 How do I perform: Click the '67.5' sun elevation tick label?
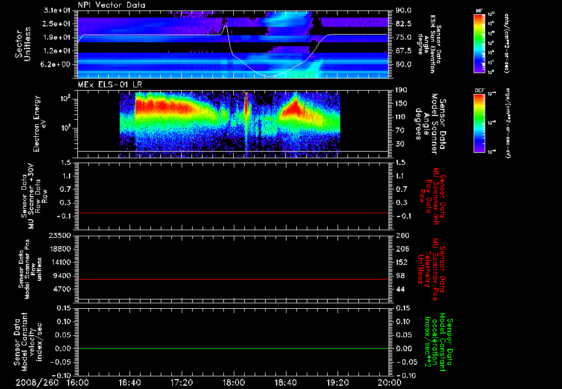[x=403, y=51]
